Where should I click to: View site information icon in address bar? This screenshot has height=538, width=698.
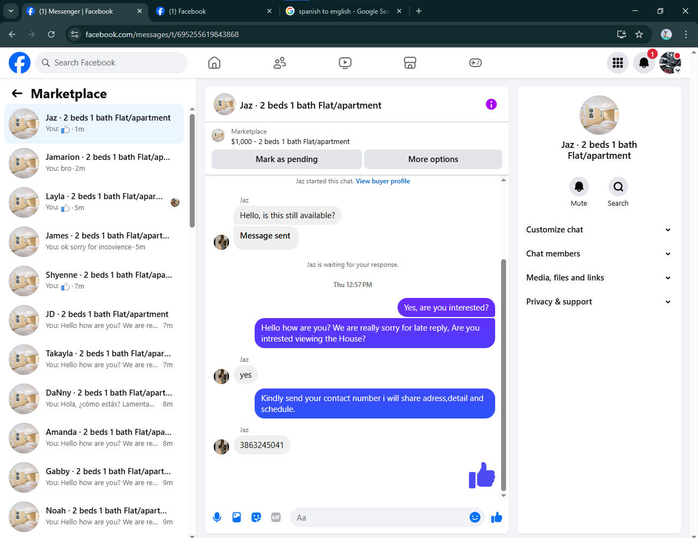75,34
